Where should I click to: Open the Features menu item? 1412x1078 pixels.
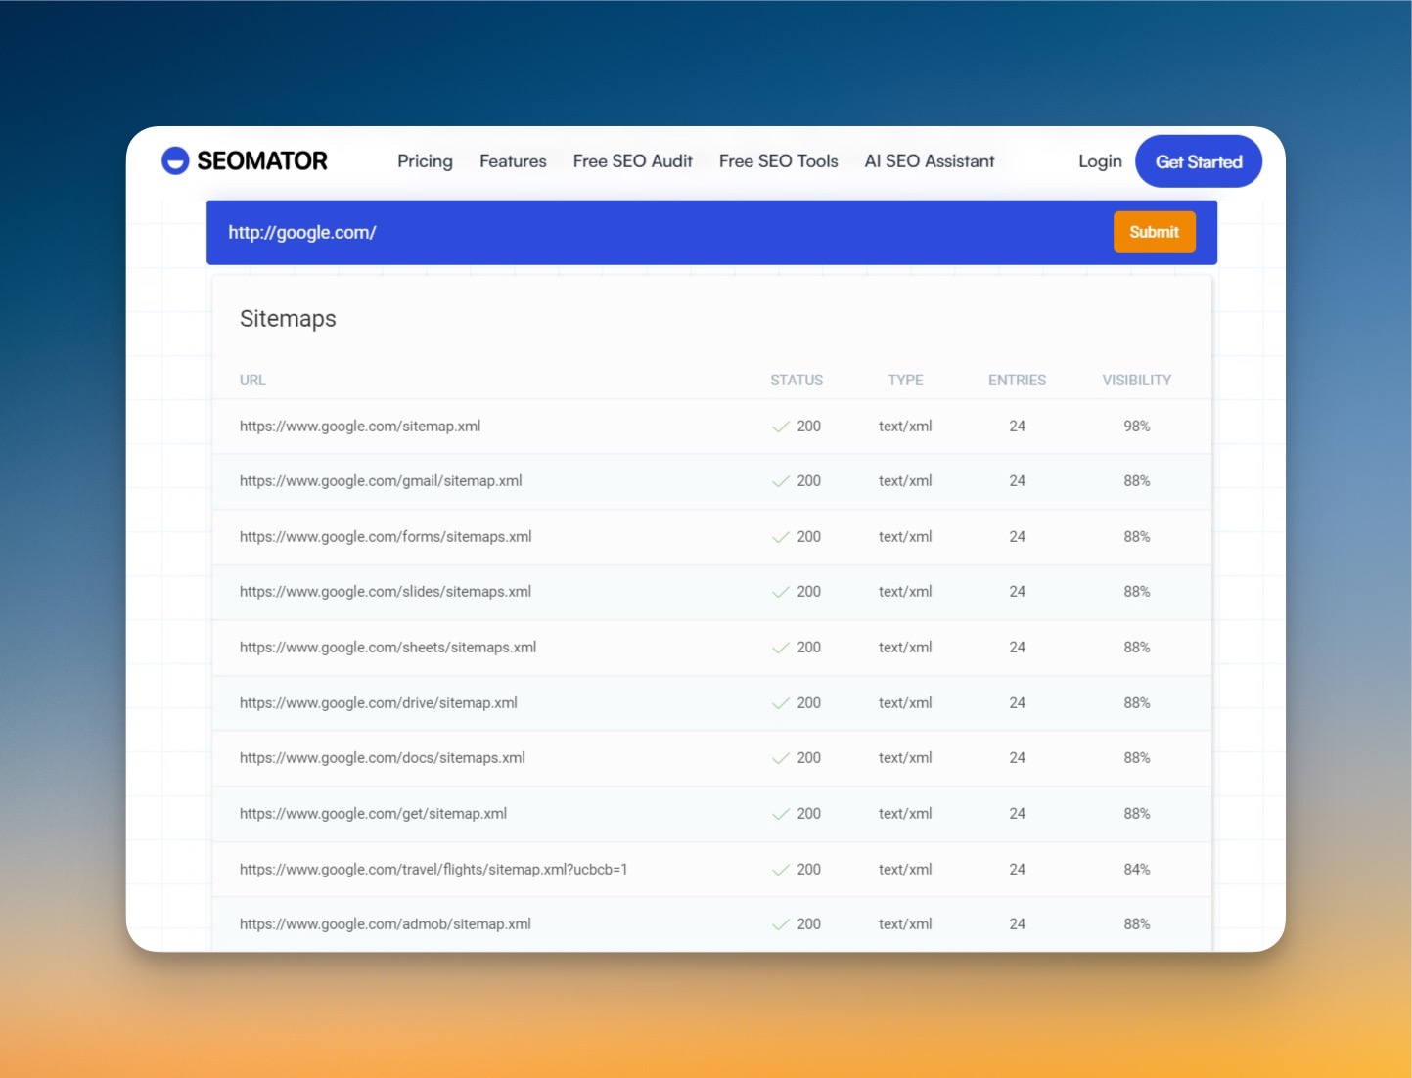coord(513,160)
